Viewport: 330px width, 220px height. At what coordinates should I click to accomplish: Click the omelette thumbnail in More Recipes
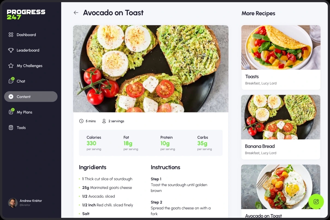[281, 47]
